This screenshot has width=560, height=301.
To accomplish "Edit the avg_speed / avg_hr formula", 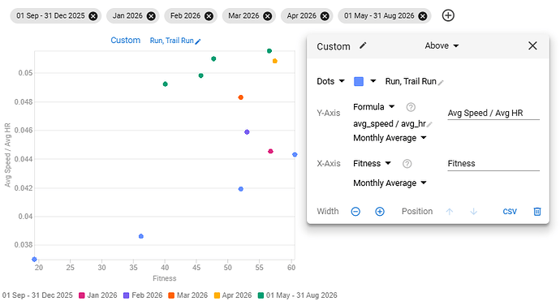I will coord(393,124).
